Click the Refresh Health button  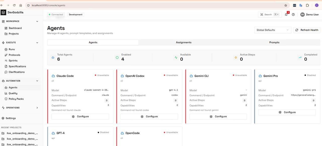click(x=307, y=30)
